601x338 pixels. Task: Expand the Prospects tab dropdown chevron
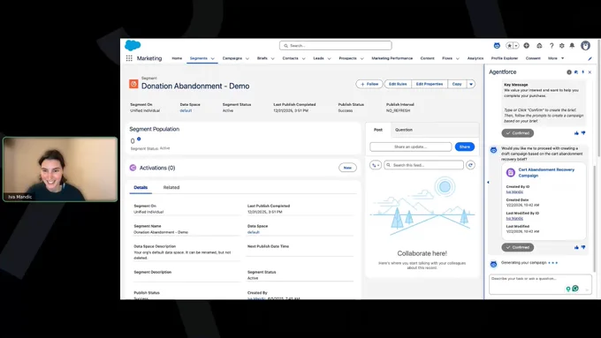[x=361, y=58]
